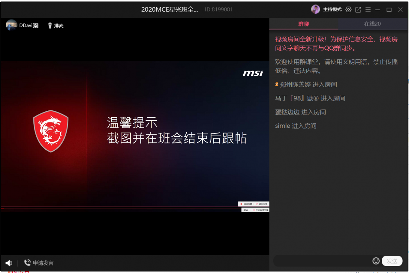Switch to the 群聊 tab

304,24
